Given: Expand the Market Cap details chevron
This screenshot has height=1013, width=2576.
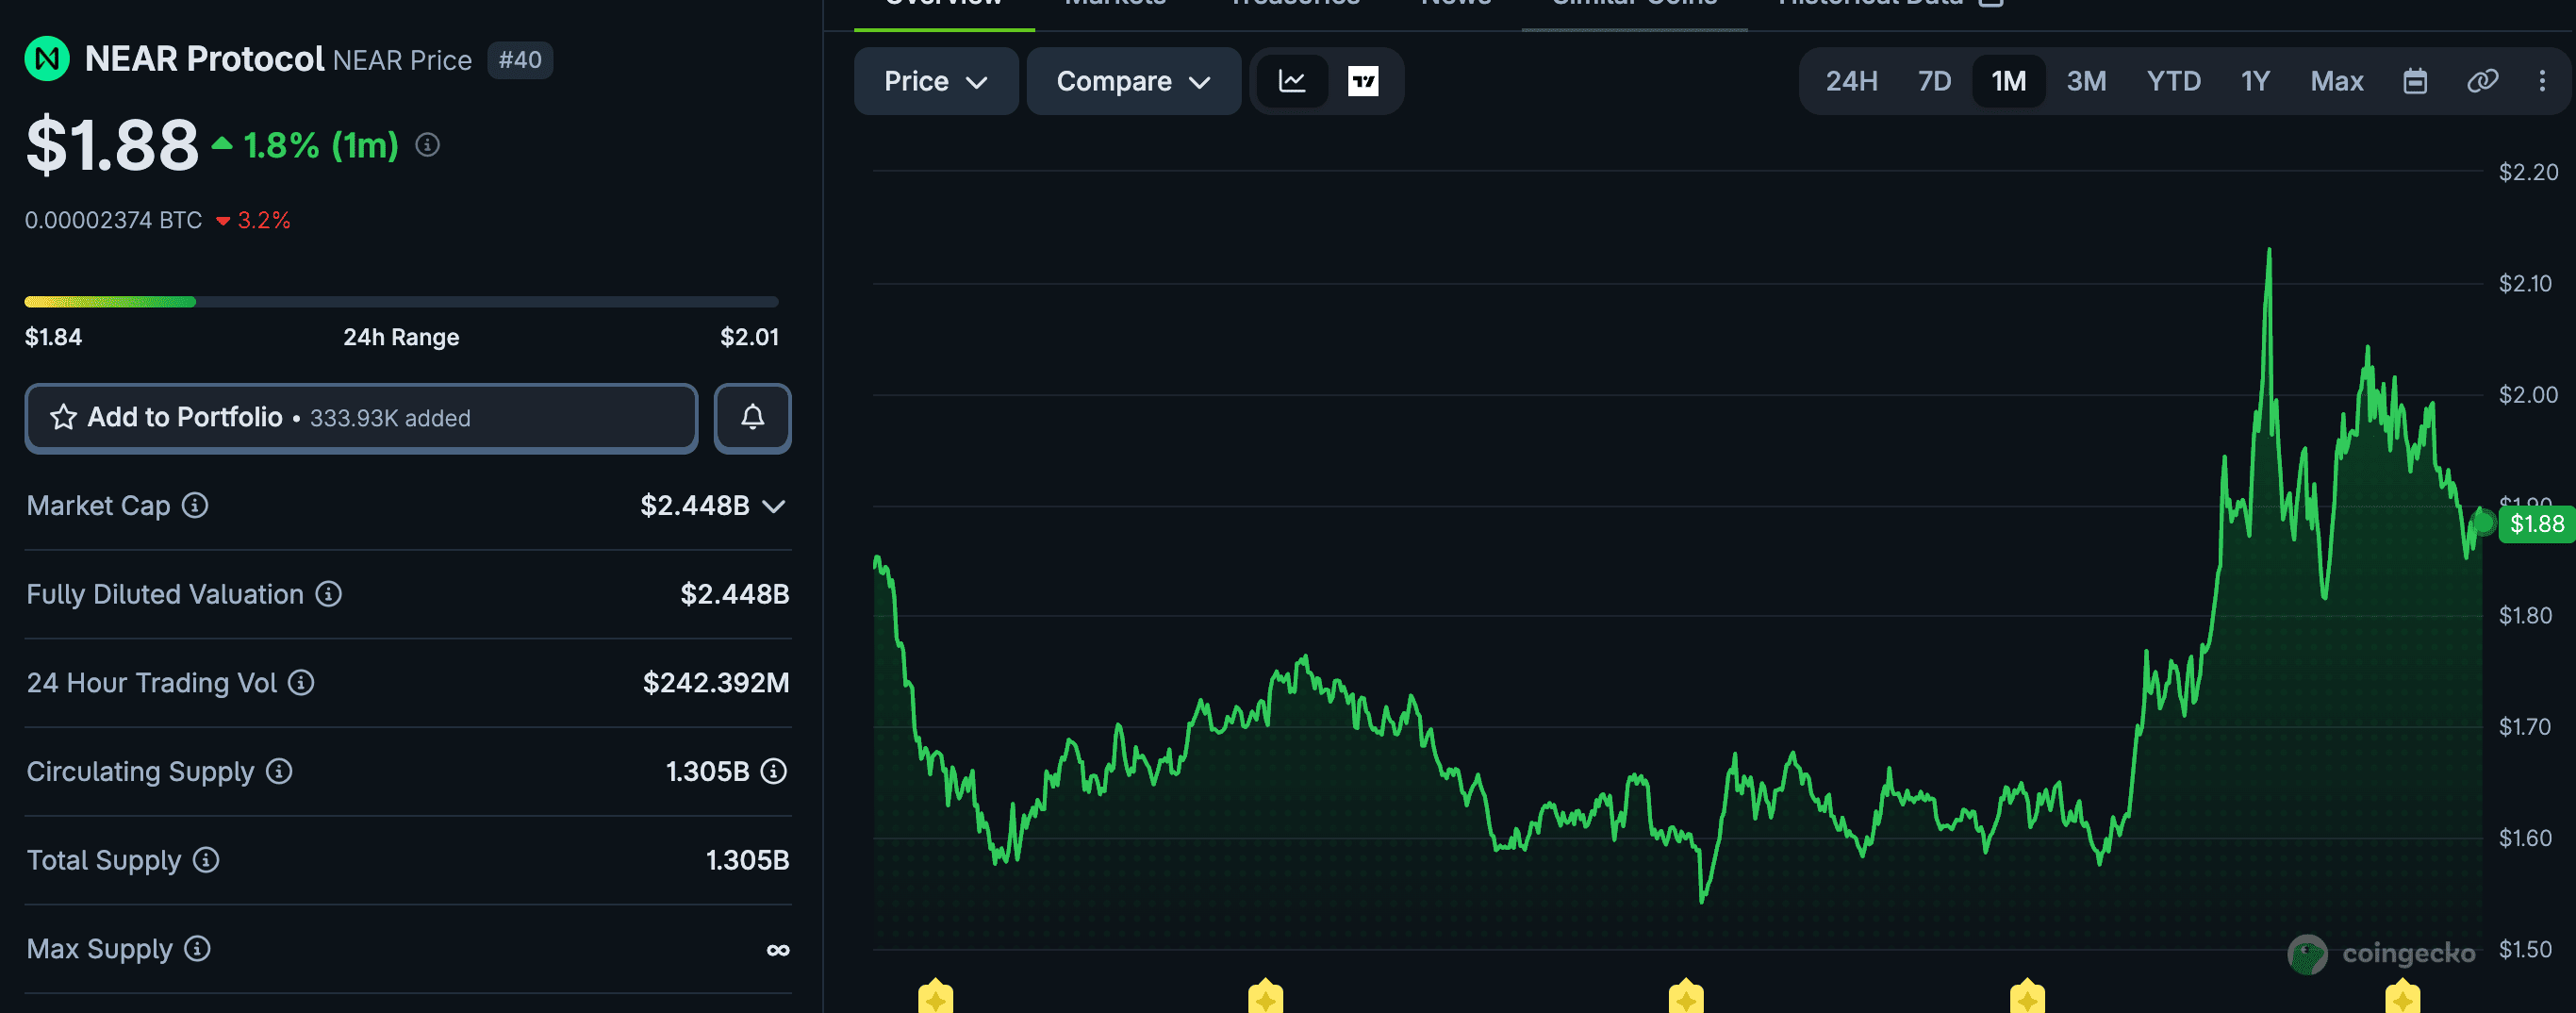Looking at the screenshot, I should pyautogui.click(x=774, y=507).
